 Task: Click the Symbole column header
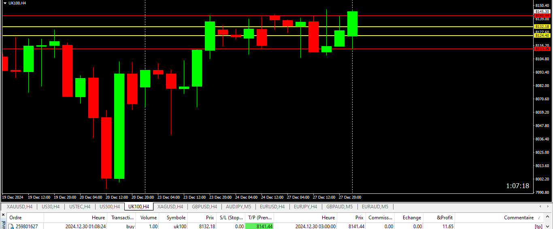[176, 218]
